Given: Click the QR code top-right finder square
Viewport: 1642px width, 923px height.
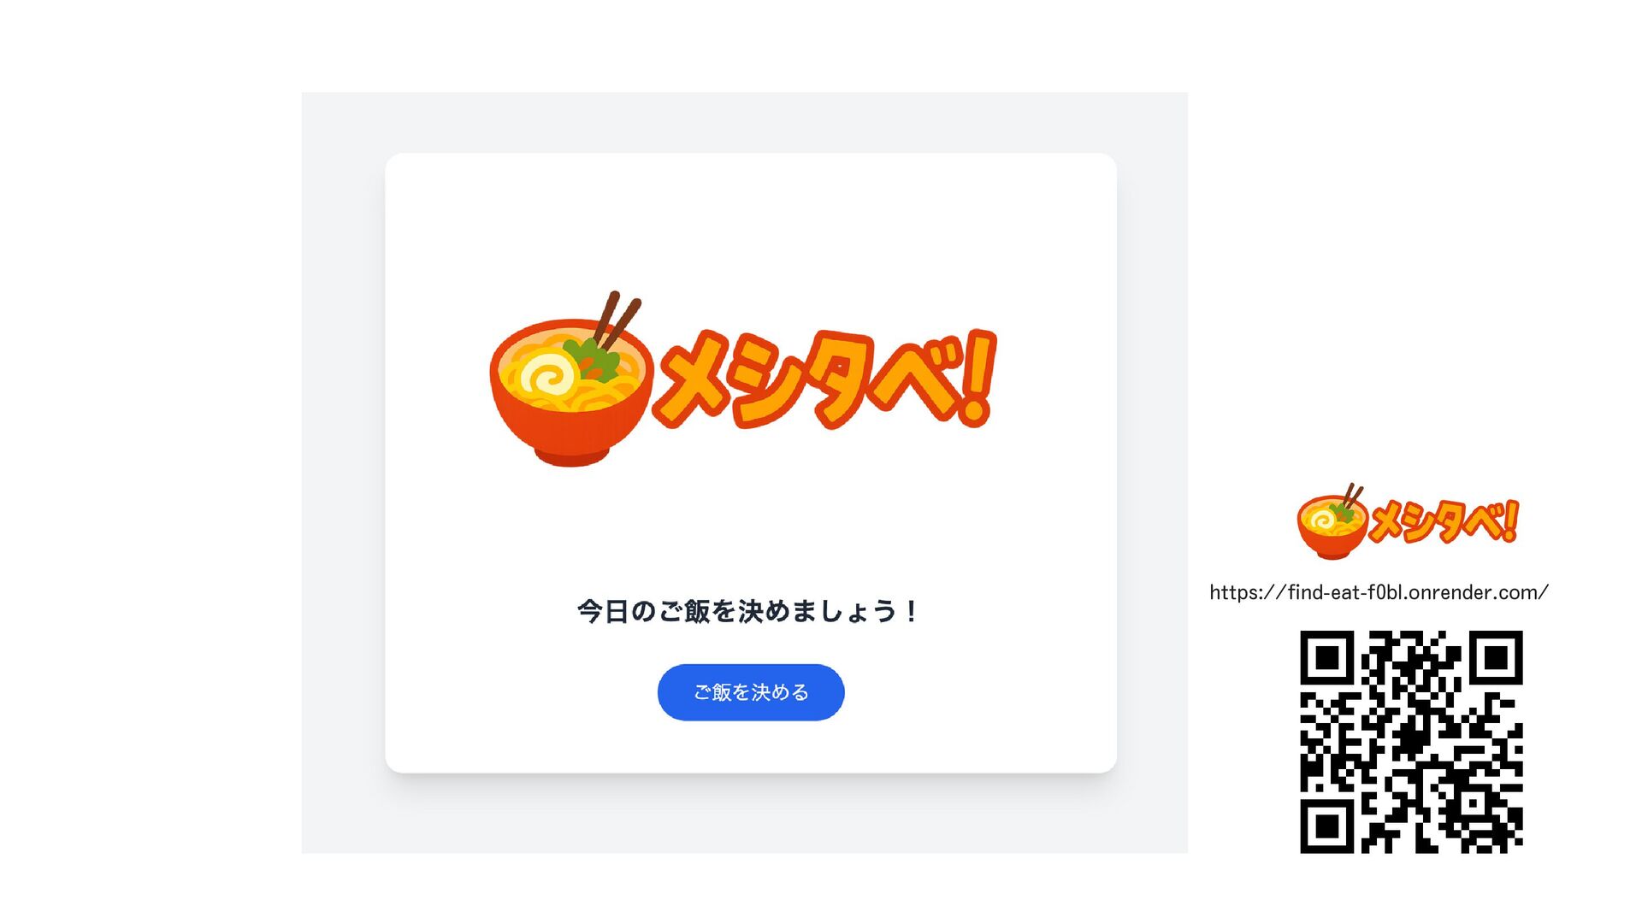Looking at the screenshot, I should tap(1497, 658).
